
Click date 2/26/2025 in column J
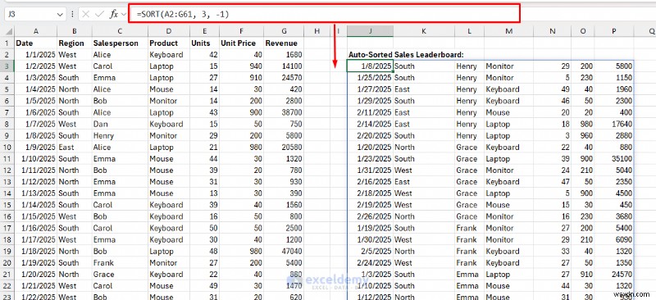point(371,216)
